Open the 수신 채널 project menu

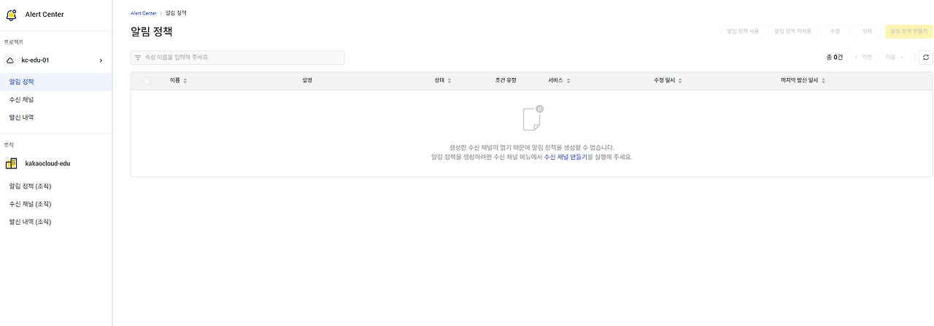point(56,99)
